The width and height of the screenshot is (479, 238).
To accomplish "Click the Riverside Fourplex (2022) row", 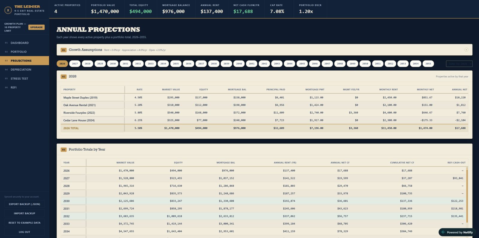I will point(265,113).
